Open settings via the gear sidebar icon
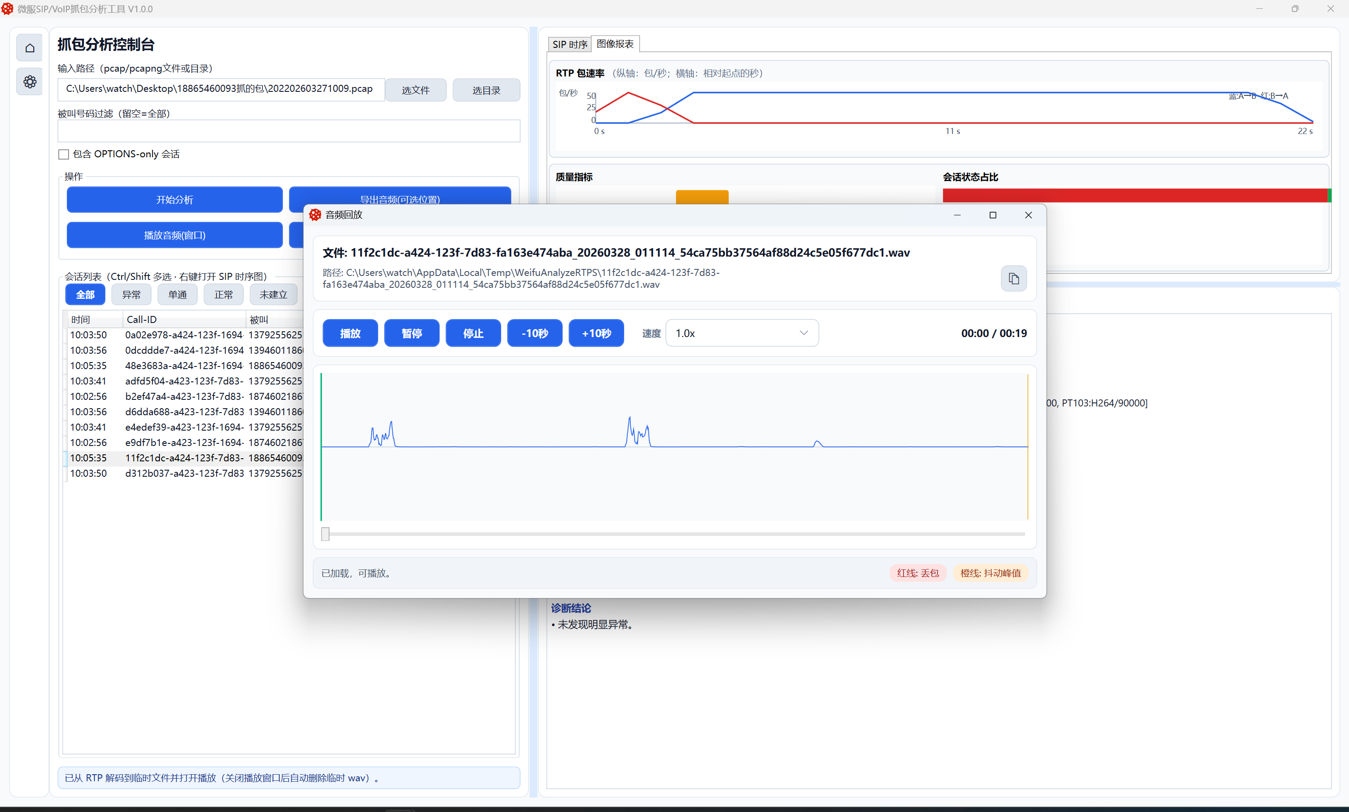Screen dimensions: 1349x812 point(29,82)
